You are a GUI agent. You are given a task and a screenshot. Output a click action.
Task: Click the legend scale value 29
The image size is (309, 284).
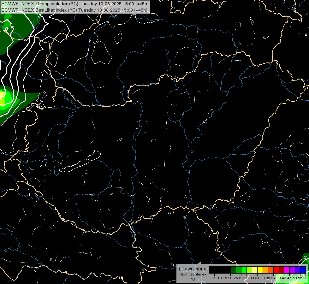[x=247, y=278]
